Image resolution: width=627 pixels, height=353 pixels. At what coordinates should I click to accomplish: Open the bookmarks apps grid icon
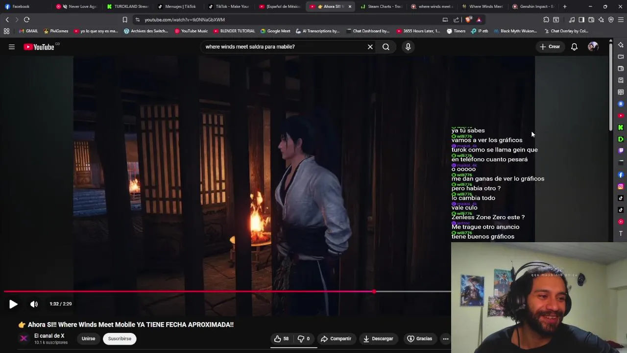tap(6, 31)
